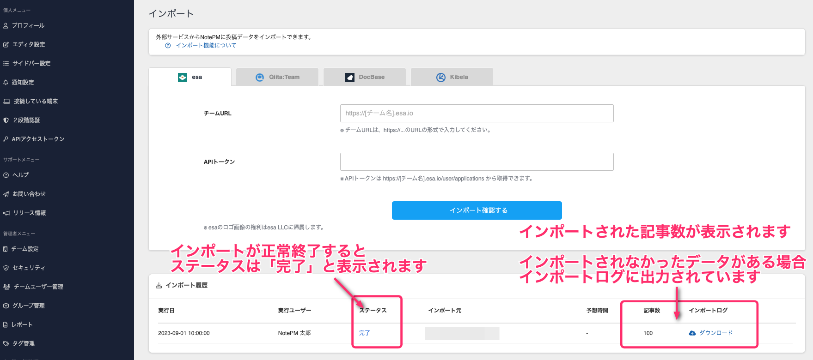Click the 予想時間 column header

[597, 311]
